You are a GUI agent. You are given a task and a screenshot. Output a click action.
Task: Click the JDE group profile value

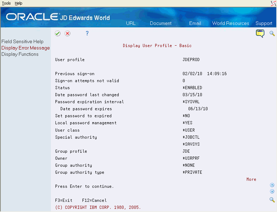pyautogui.click(x=186, y=151)
